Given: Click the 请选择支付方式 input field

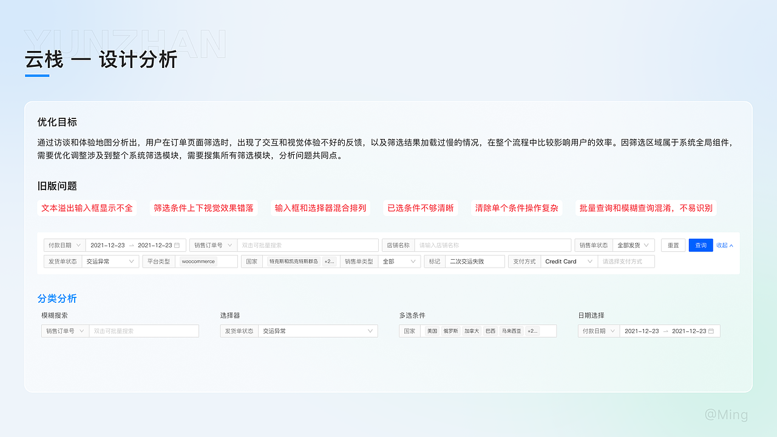Looking at the screenshot, I should coord(626,262).
